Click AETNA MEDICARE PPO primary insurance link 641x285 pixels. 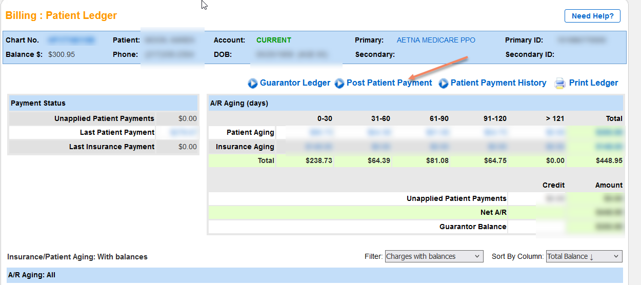tap(436, 40)
